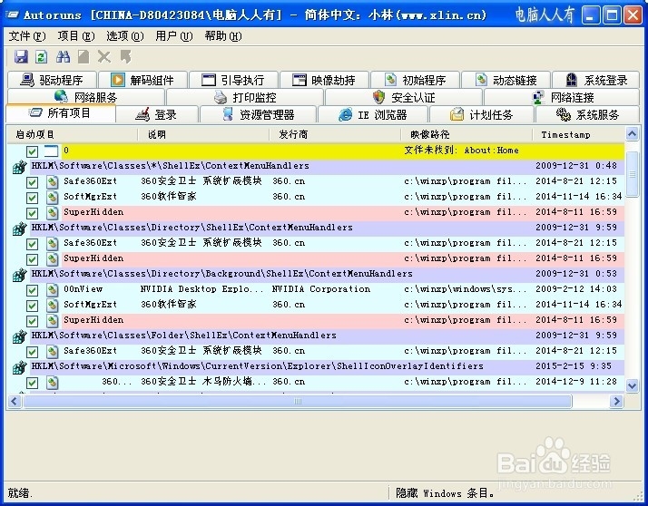Viewport: 648px width, 506px height.
Task: Switch to the 系统服务 tab
Action: (x=587, y=114)
